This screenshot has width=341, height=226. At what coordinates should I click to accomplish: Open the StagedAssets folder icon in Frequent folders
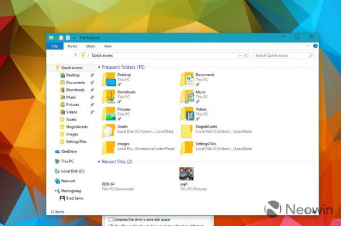click(x=187, y=131)
